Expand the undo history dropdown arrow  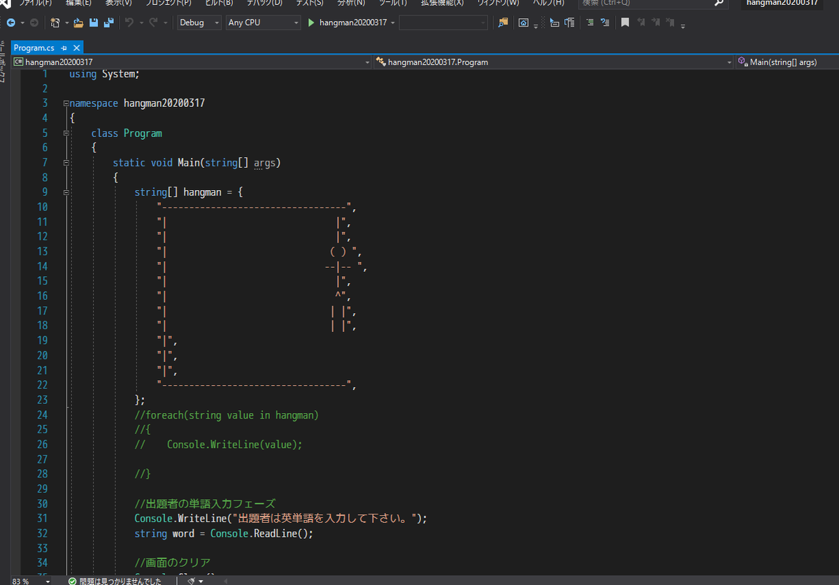click(141, 22)
